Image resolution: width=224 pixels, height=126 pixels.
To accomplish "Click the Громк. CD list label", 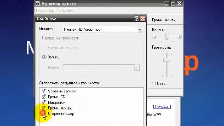I will point(57,97).
